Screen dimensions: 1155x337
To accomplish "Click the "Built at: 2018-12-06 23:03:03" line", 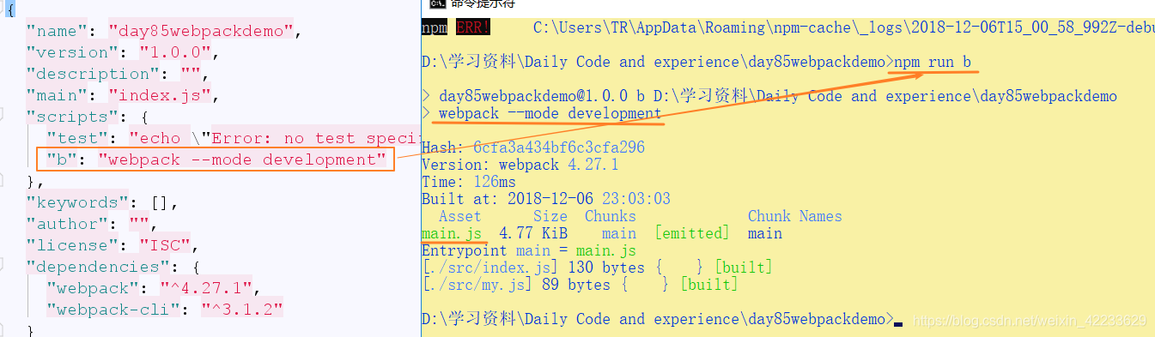I will pos(546,199).
